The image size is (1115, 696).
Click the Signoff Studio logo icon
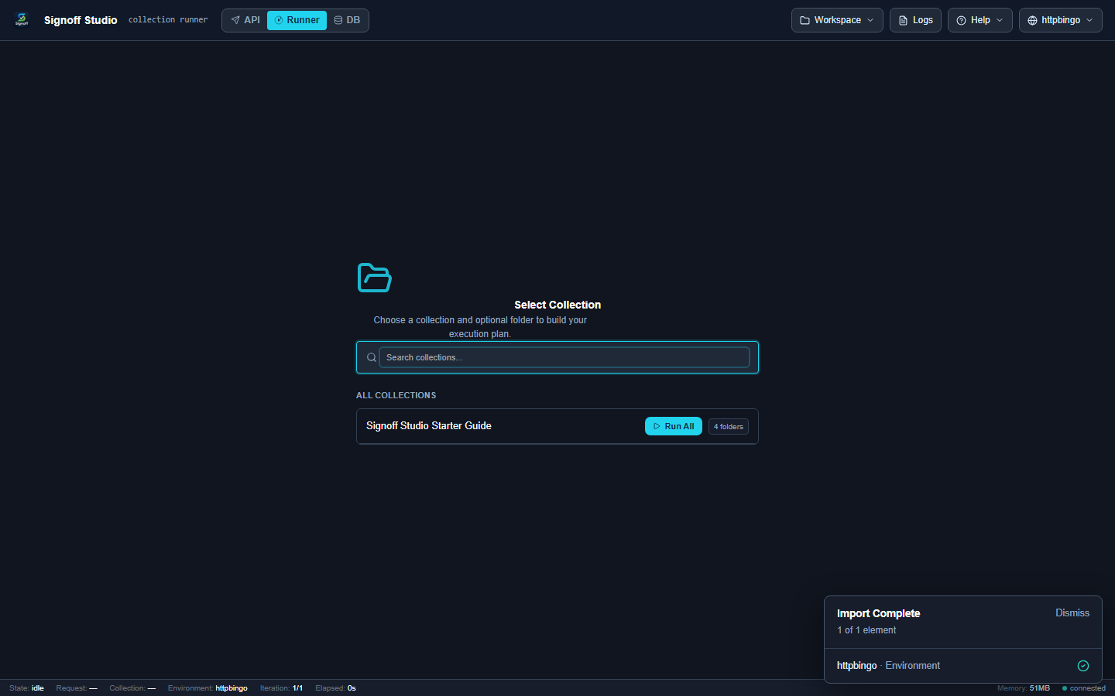(x=22, y=19)
